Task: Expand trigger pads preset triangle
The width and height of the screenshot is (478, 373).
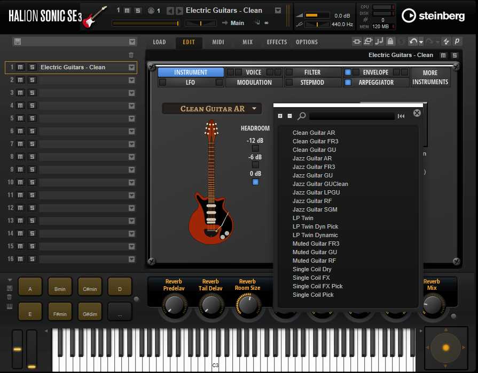Action: pyautogui.click(x=10, y=280)
